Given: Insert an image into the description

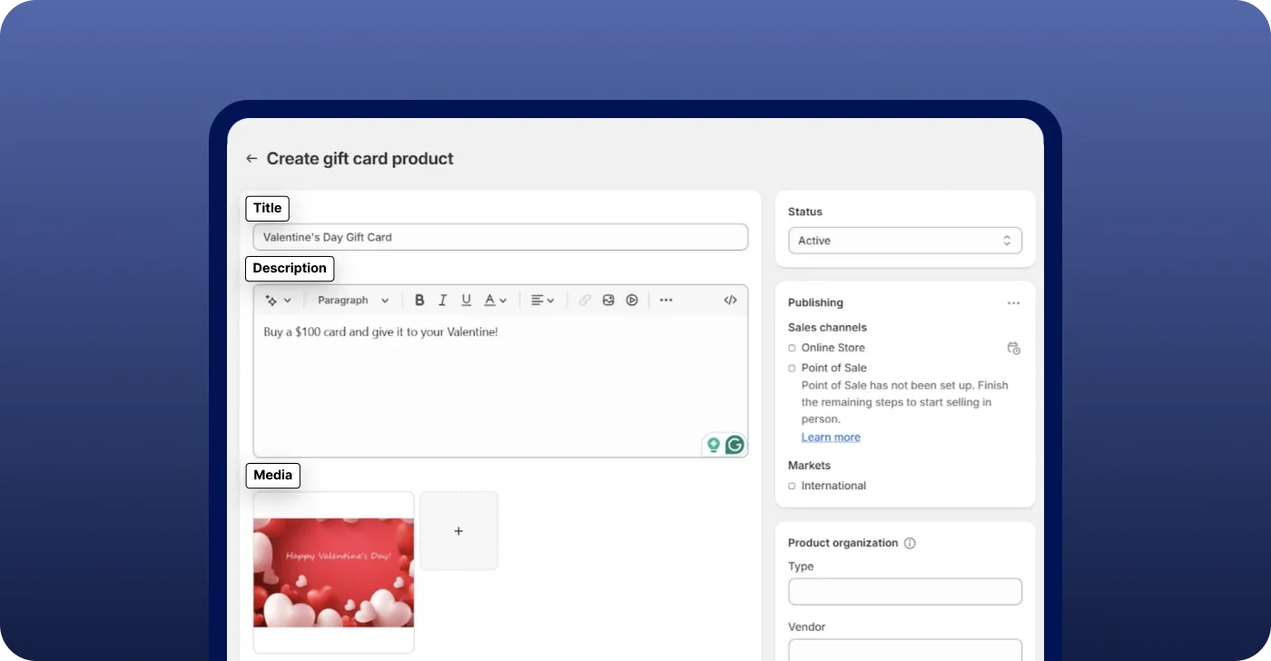Looking at the screenshot, I should coord(607,300).
